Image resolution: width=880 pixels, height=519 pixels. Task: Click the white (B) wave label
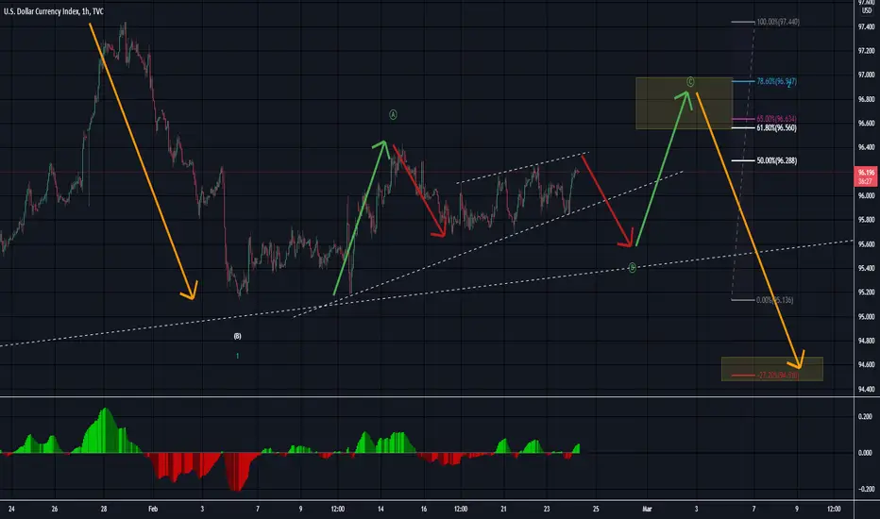237,336
